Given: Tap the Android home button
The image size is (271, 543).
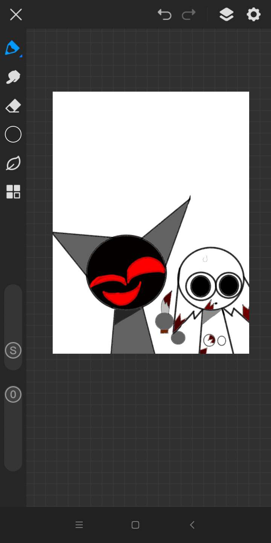Looking at the screenshot, I should click(135, 525).
